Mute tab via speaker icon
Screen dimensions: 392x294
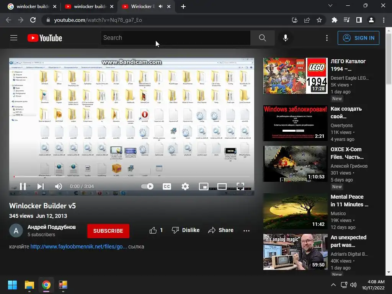tap(160, 7)
